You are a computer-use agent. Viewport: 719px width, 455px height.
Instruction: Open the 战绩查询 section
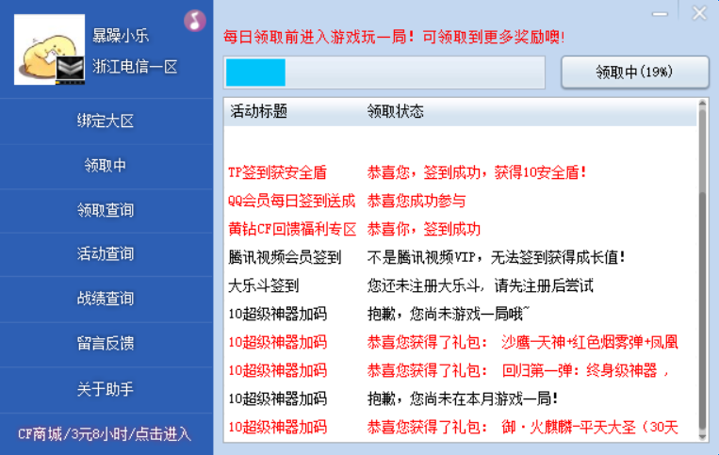[x=106, y=298]
